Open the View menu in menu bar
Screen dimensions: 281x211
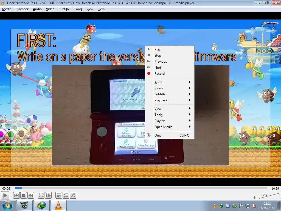point(90,9)
